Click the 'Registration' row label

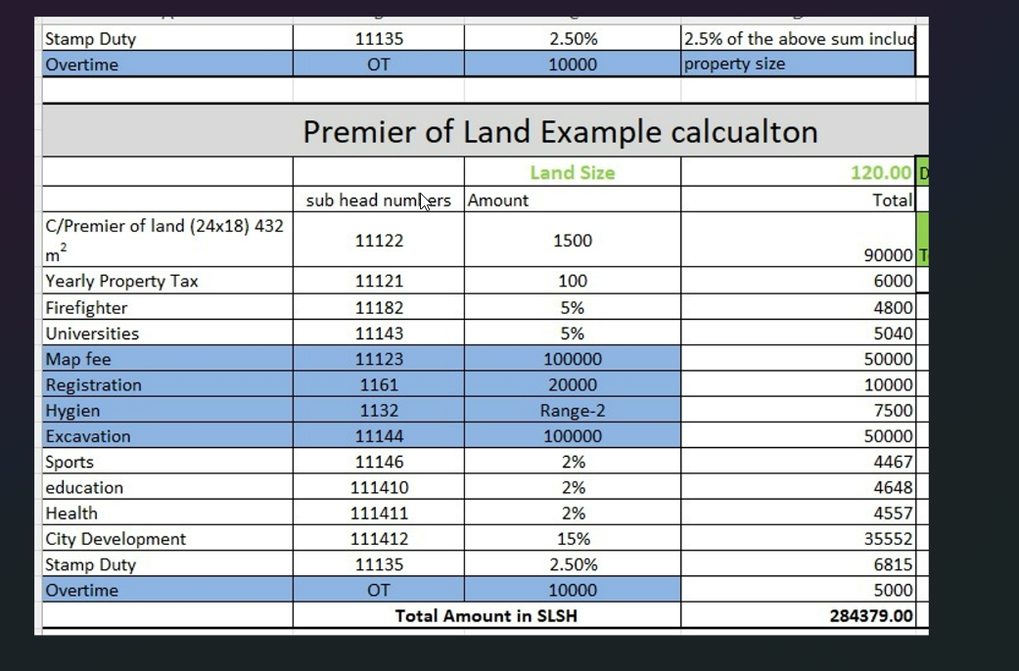(x=167, y=384)
